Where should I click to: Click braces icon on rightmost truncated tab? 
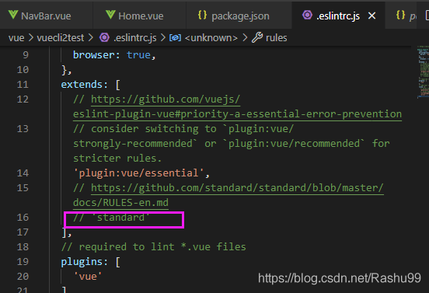pos(400,15)
